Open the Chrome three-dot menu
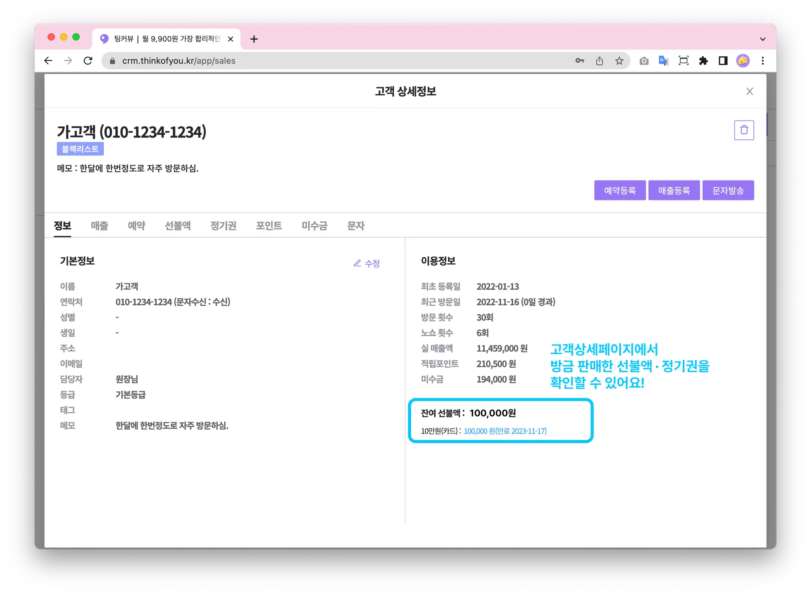Image resolution: width=811 pixels, height=595 pixels. point(763,61)
